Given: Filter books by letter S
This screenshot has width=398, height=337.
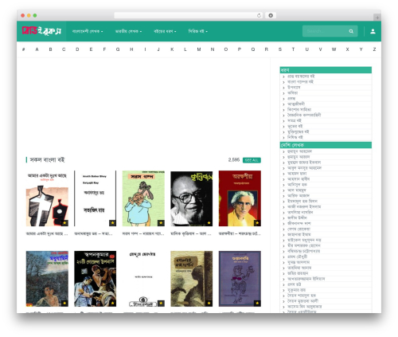Looking at the screenshot, I should [x=280, y=49].
